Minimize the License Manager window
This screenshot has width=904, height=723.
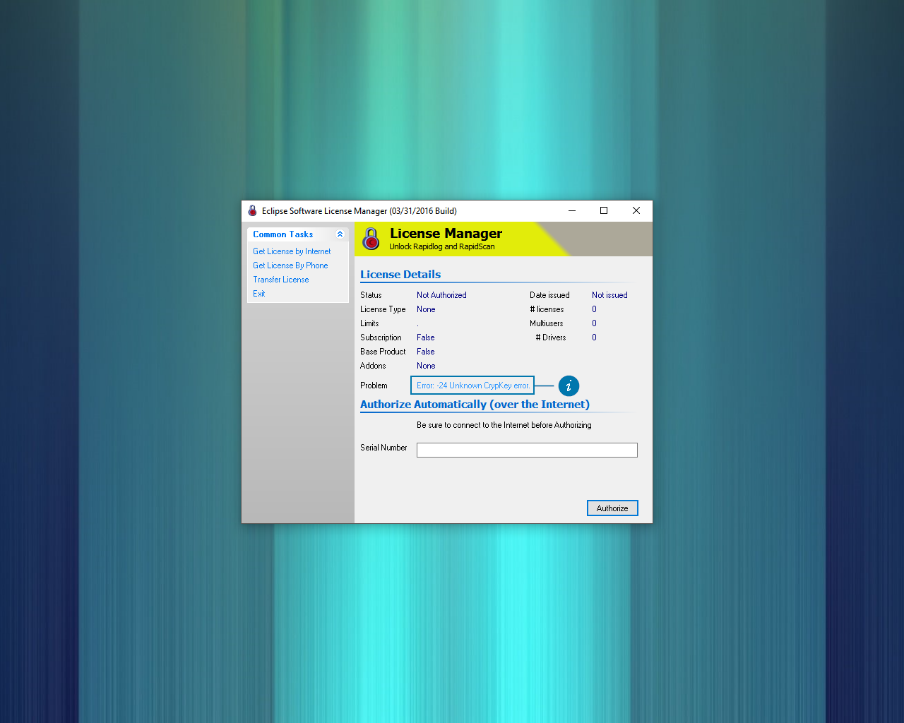[x=572, y=210]
